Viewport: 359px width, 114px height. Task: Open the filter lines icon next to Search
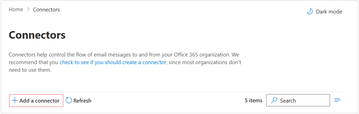click(338, 100)
